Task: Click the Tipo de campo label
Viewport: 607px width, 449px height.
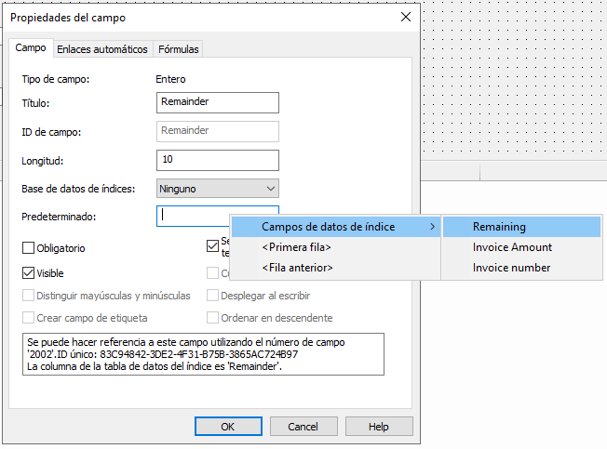Action: 56,79
